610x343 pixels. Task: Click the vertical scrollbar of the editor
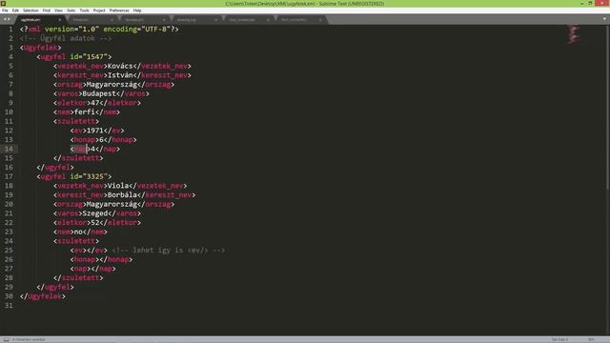[x=608, y=107]
